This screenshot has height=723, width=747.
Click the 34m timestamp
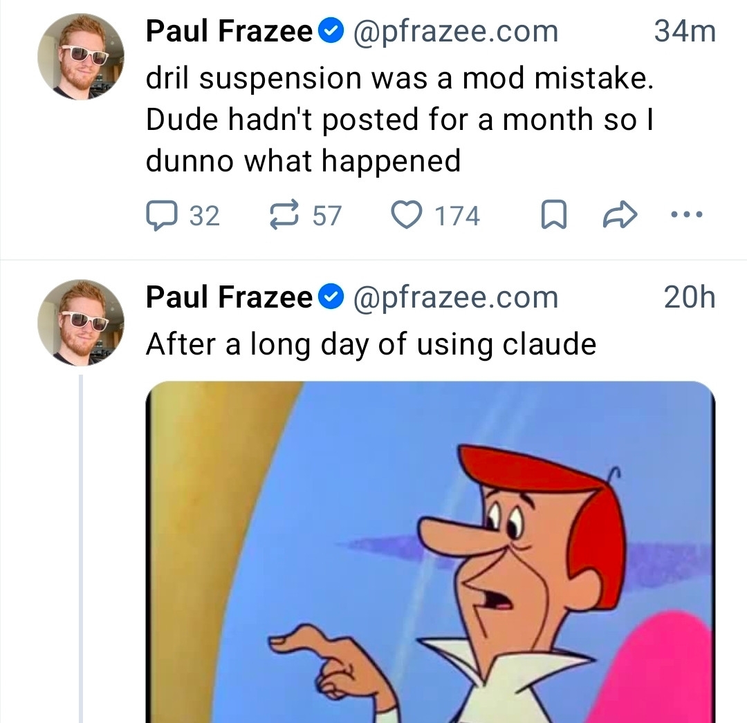684,32
